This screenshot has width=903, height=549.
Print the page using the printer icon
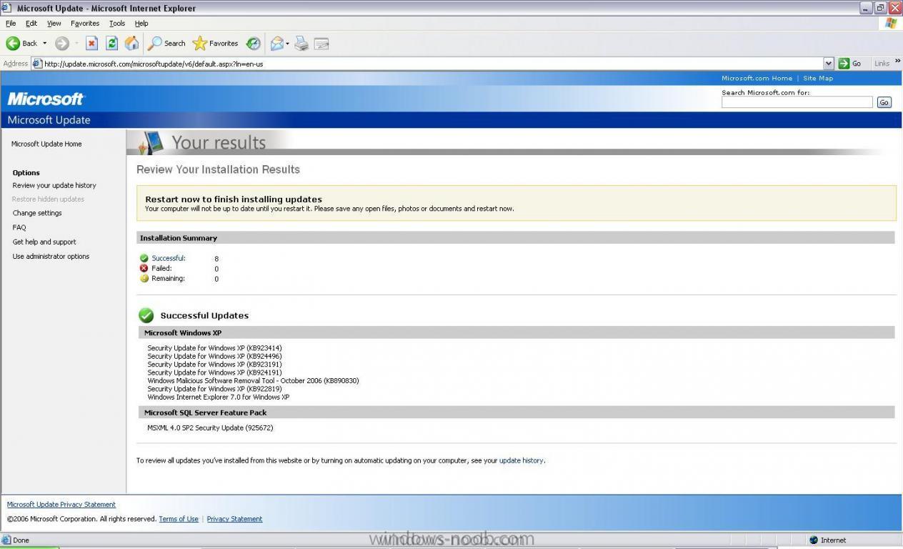pos(301,44)
